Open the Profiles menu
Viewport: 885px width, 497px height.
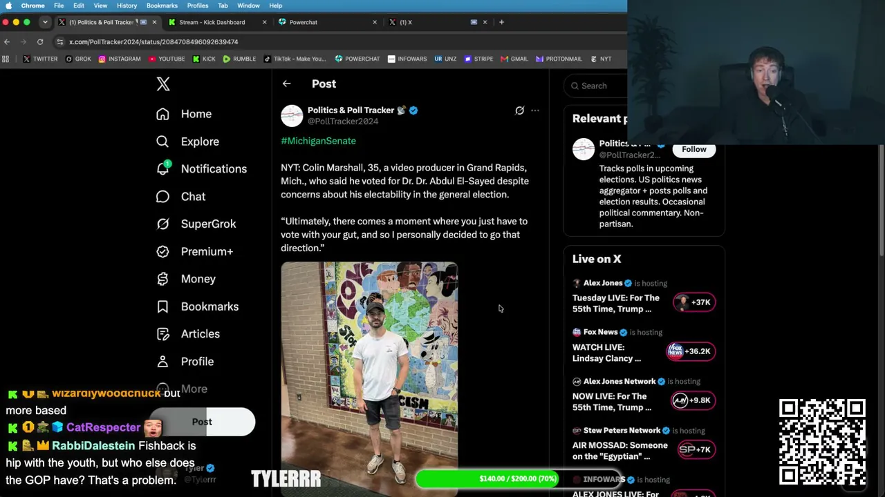198,6
